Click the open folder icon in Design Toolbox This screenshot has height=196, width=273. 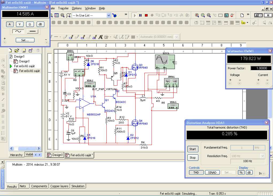tap(17, 50)
